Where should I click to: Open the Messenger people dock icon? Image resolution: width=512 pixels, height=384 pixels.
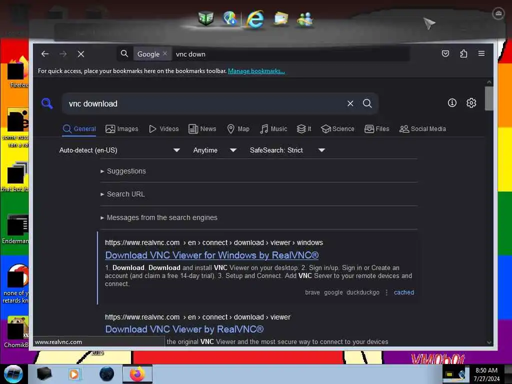[305, 19]
